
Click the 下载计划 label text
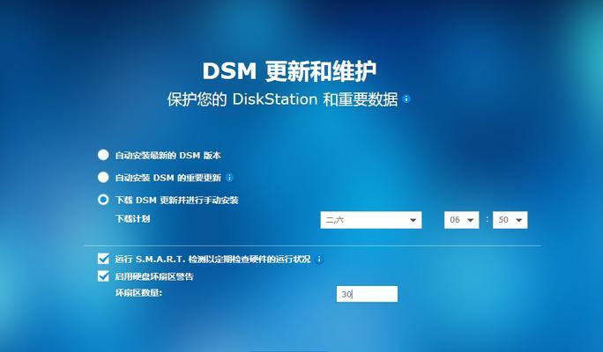(x=132, y=219)
